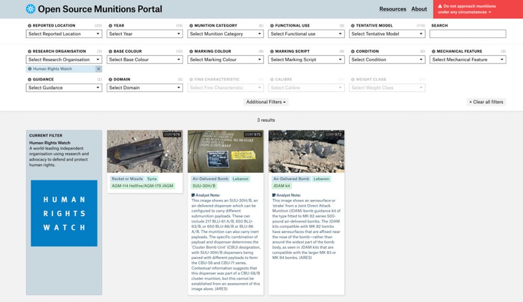Open the Functional Use dropdown
Screen dimensions: 523x302
click(x=306, y=33)
